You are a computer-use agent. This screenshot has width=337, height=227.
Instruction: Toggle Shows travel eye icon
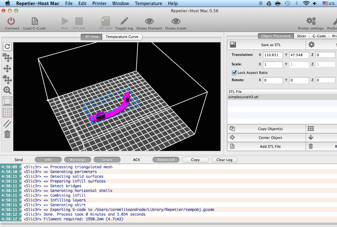pyautogui.click(x=176, y=21)
